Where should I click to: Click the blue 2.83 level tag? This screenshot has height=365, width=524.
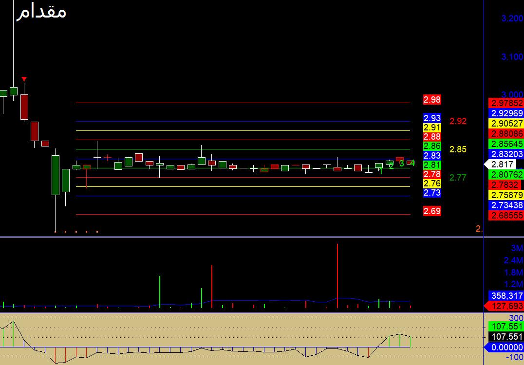click(432, 155)
